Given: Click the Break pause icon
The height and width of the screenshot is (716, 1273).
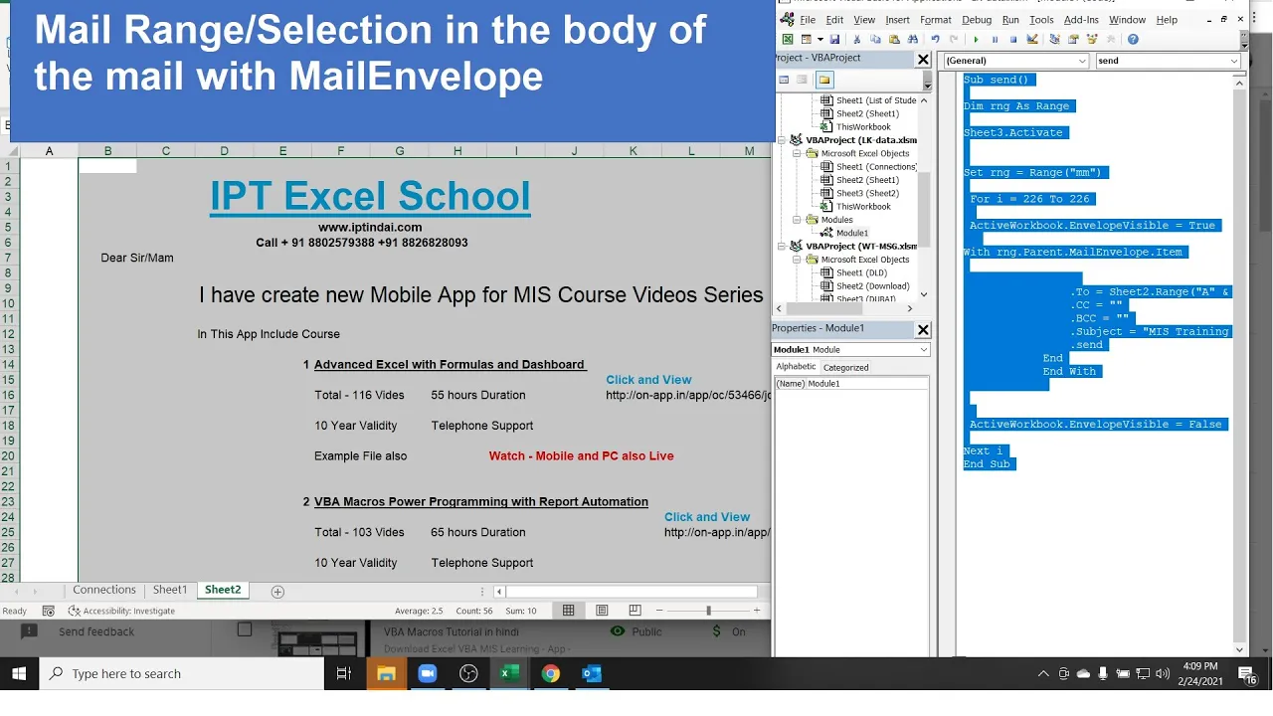Looking at the screenshot, I should pos(995,40).
